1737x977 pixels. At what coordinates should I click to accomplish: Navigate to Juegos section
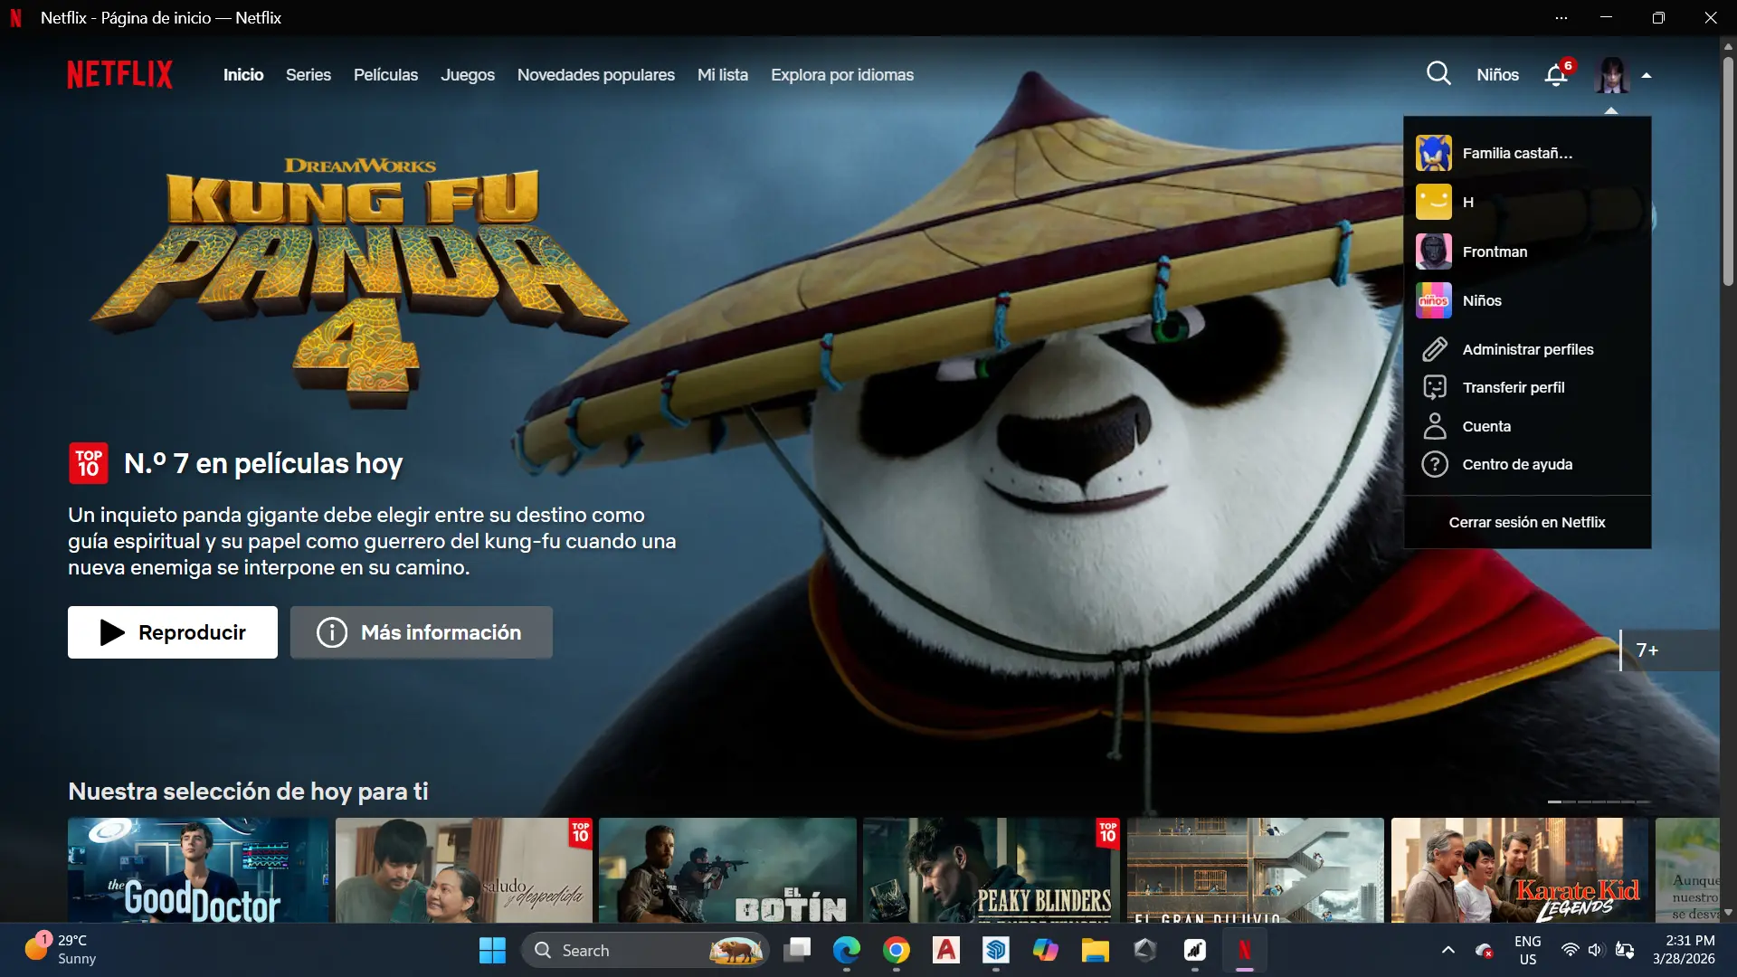point(468,75)
